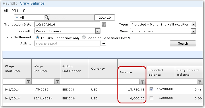The image size is (205, 108).
Task: Click USD in the 12/31/2014 row
Action: (94, 99)
